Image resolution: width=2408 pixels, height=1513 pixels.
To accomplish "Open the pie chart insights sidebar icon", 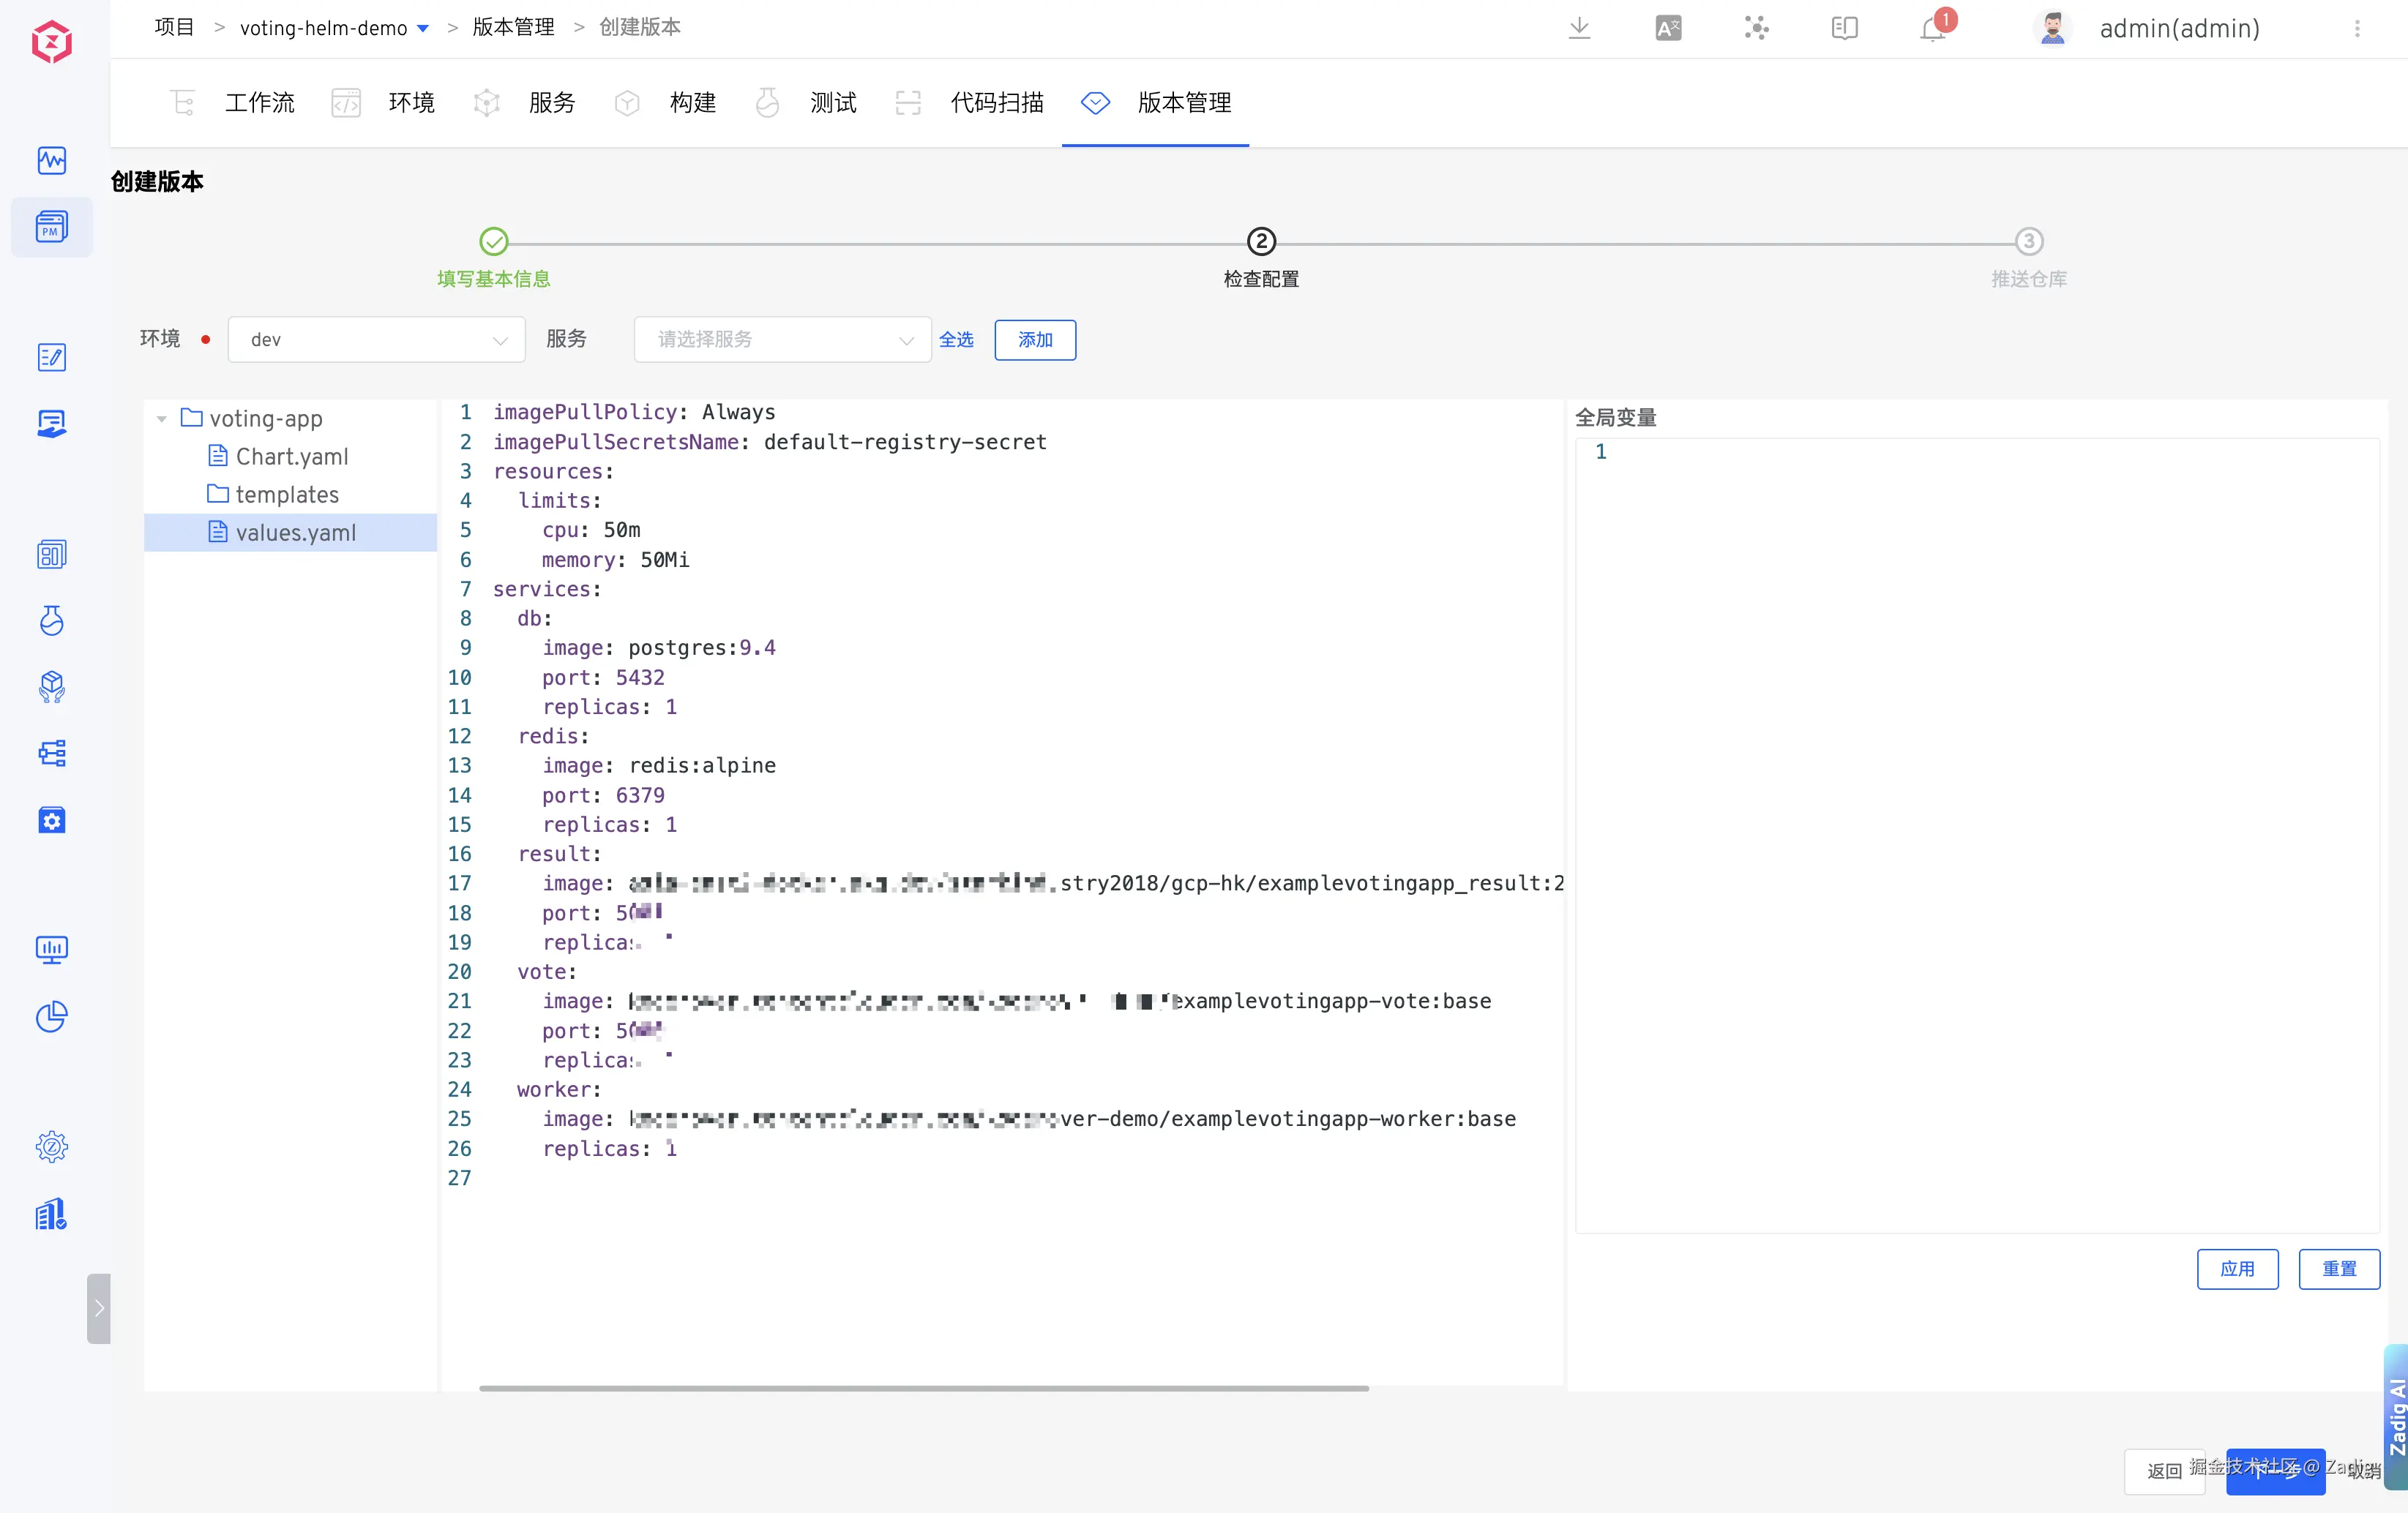I will [x=51, y=1016].
